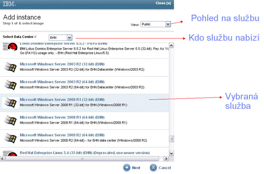The image size is (264, 174).
Task: Select Red Hat Enterprise Linux 5.4 (32-bit) entry
Action: coord(85,153)
